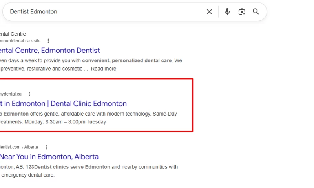Submit search with magnifying glass icon
The image size is (314, 188).
256,12
